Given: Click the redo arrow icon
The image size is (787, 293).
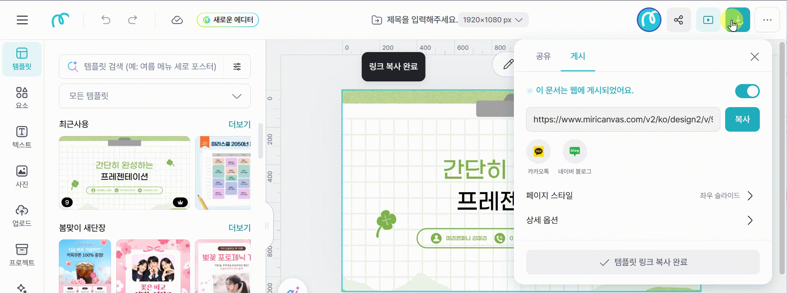Looking at the screenshot, I should (x=133, y=20).
